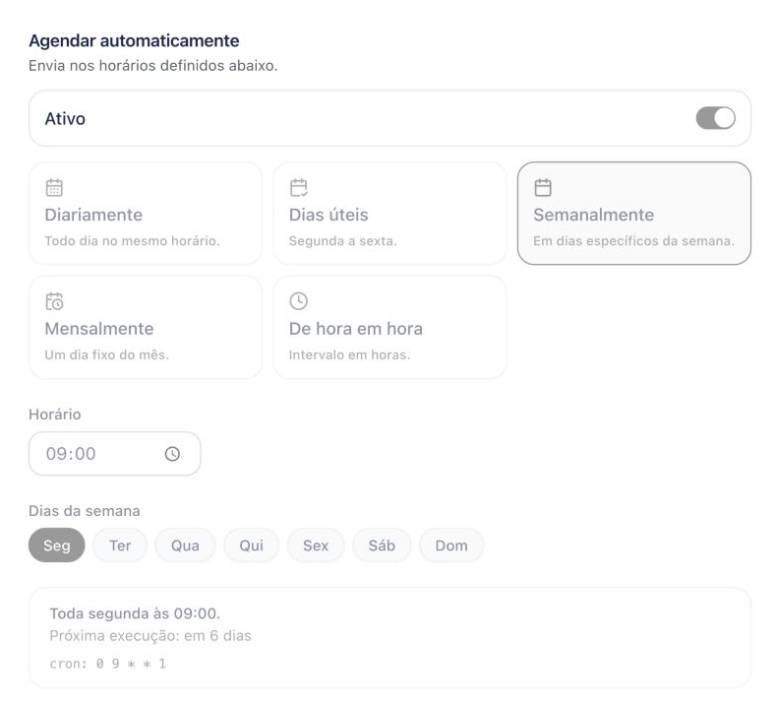Click the 'Ativo' label text

(65, 118)
